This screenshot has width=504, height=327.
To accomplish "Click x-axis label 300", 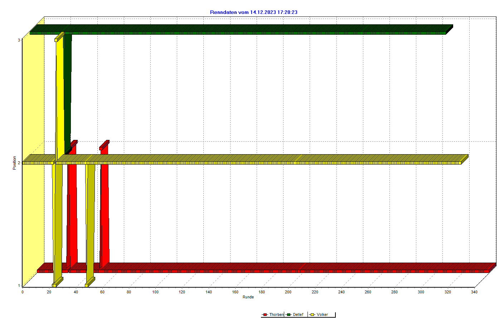I will (421, 292).
